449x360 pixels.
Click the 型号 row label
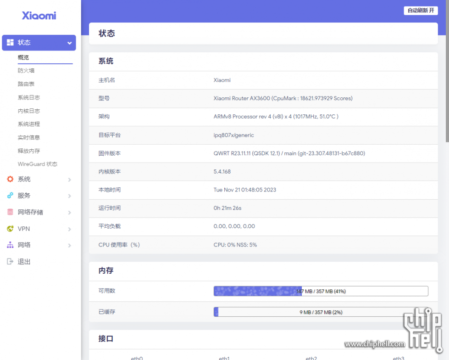pyautogui.click(x=104, y=98)
